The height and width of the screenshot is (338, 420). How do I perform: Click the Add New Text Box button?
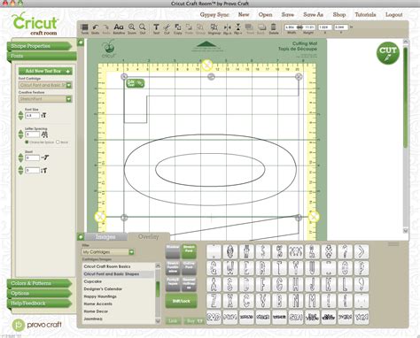point(45,71)
